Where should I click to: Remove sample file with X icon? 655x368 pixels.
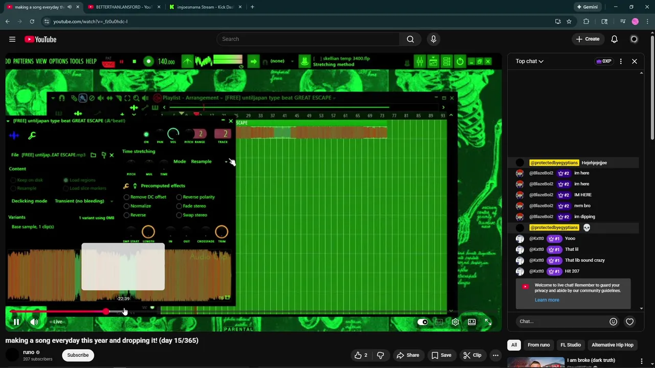coord(112,155)
